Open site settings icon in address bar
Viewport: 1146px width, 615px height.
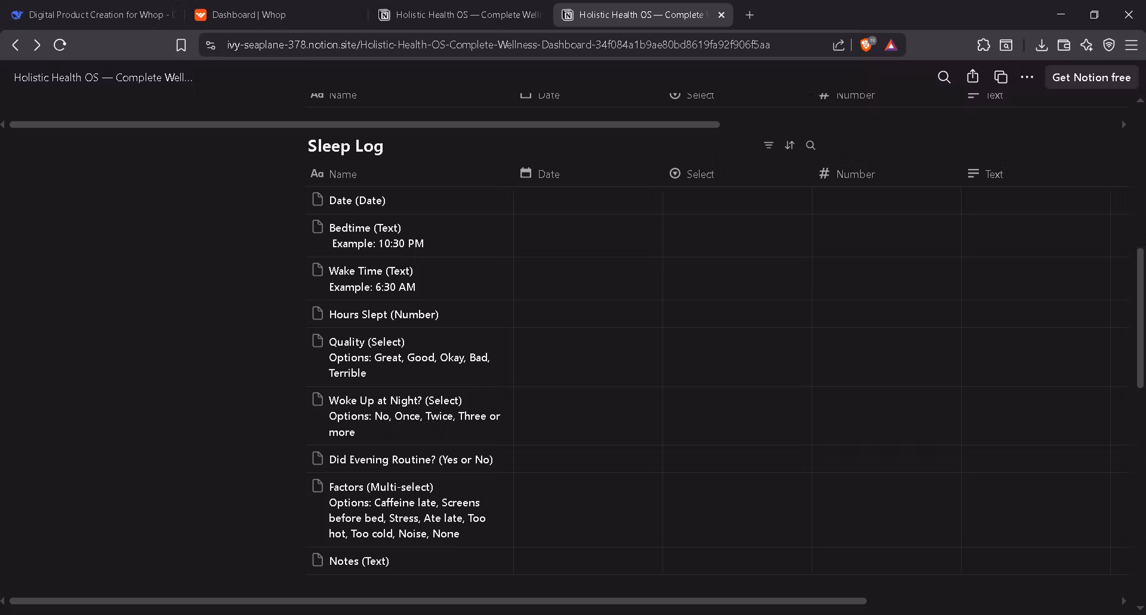[x=210, y=45]
